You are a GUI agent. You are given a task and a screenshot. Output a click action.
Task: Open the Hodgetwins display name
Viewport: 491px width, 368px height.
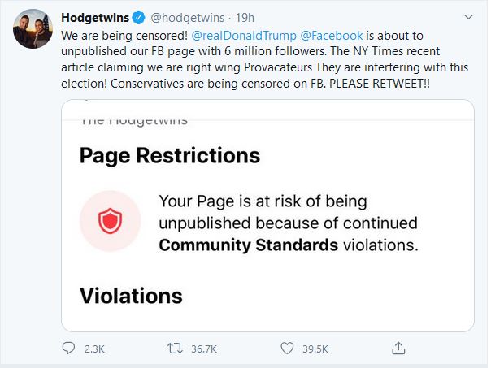click(x=95, y=18)
